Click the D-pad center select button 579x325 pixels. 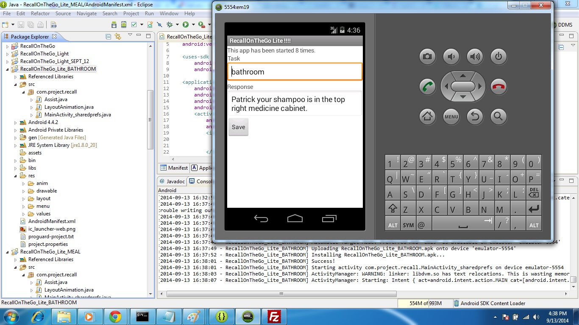463,86
